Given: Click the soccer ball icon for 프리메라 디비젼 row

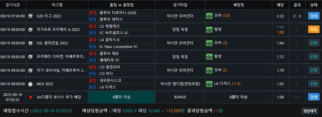Looking at the screenshot, I should pos(30,57).
